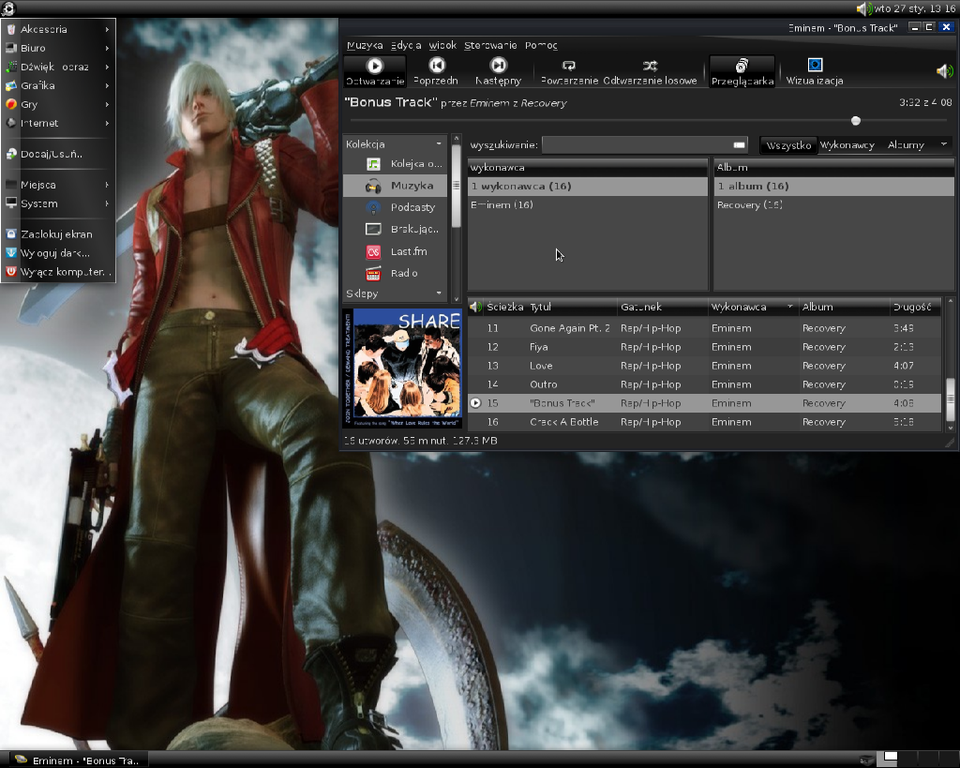960x768 pixels.
Task: Sort tracks by Album column header
Action: pyautogui.click(x=845, y=307)
